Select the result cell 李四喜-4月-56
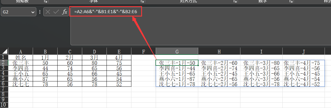Image resolution: width=331 pixels, height=108 pixels. tap(304, 68)
